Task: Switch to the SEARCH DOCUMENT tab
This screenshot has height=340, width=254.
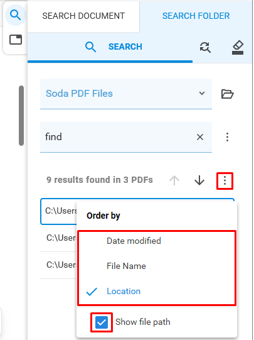Action: pyautogui.click(x=83, y=16)
